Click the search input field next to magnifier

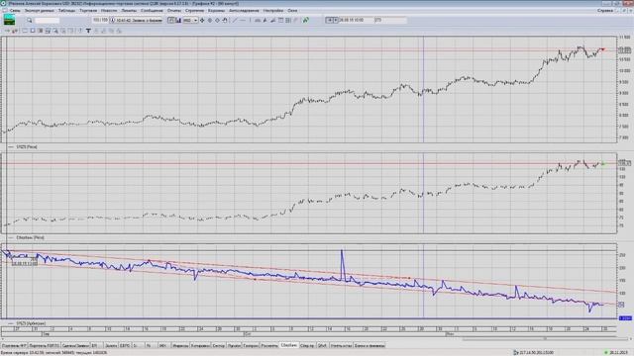point(47,20)
